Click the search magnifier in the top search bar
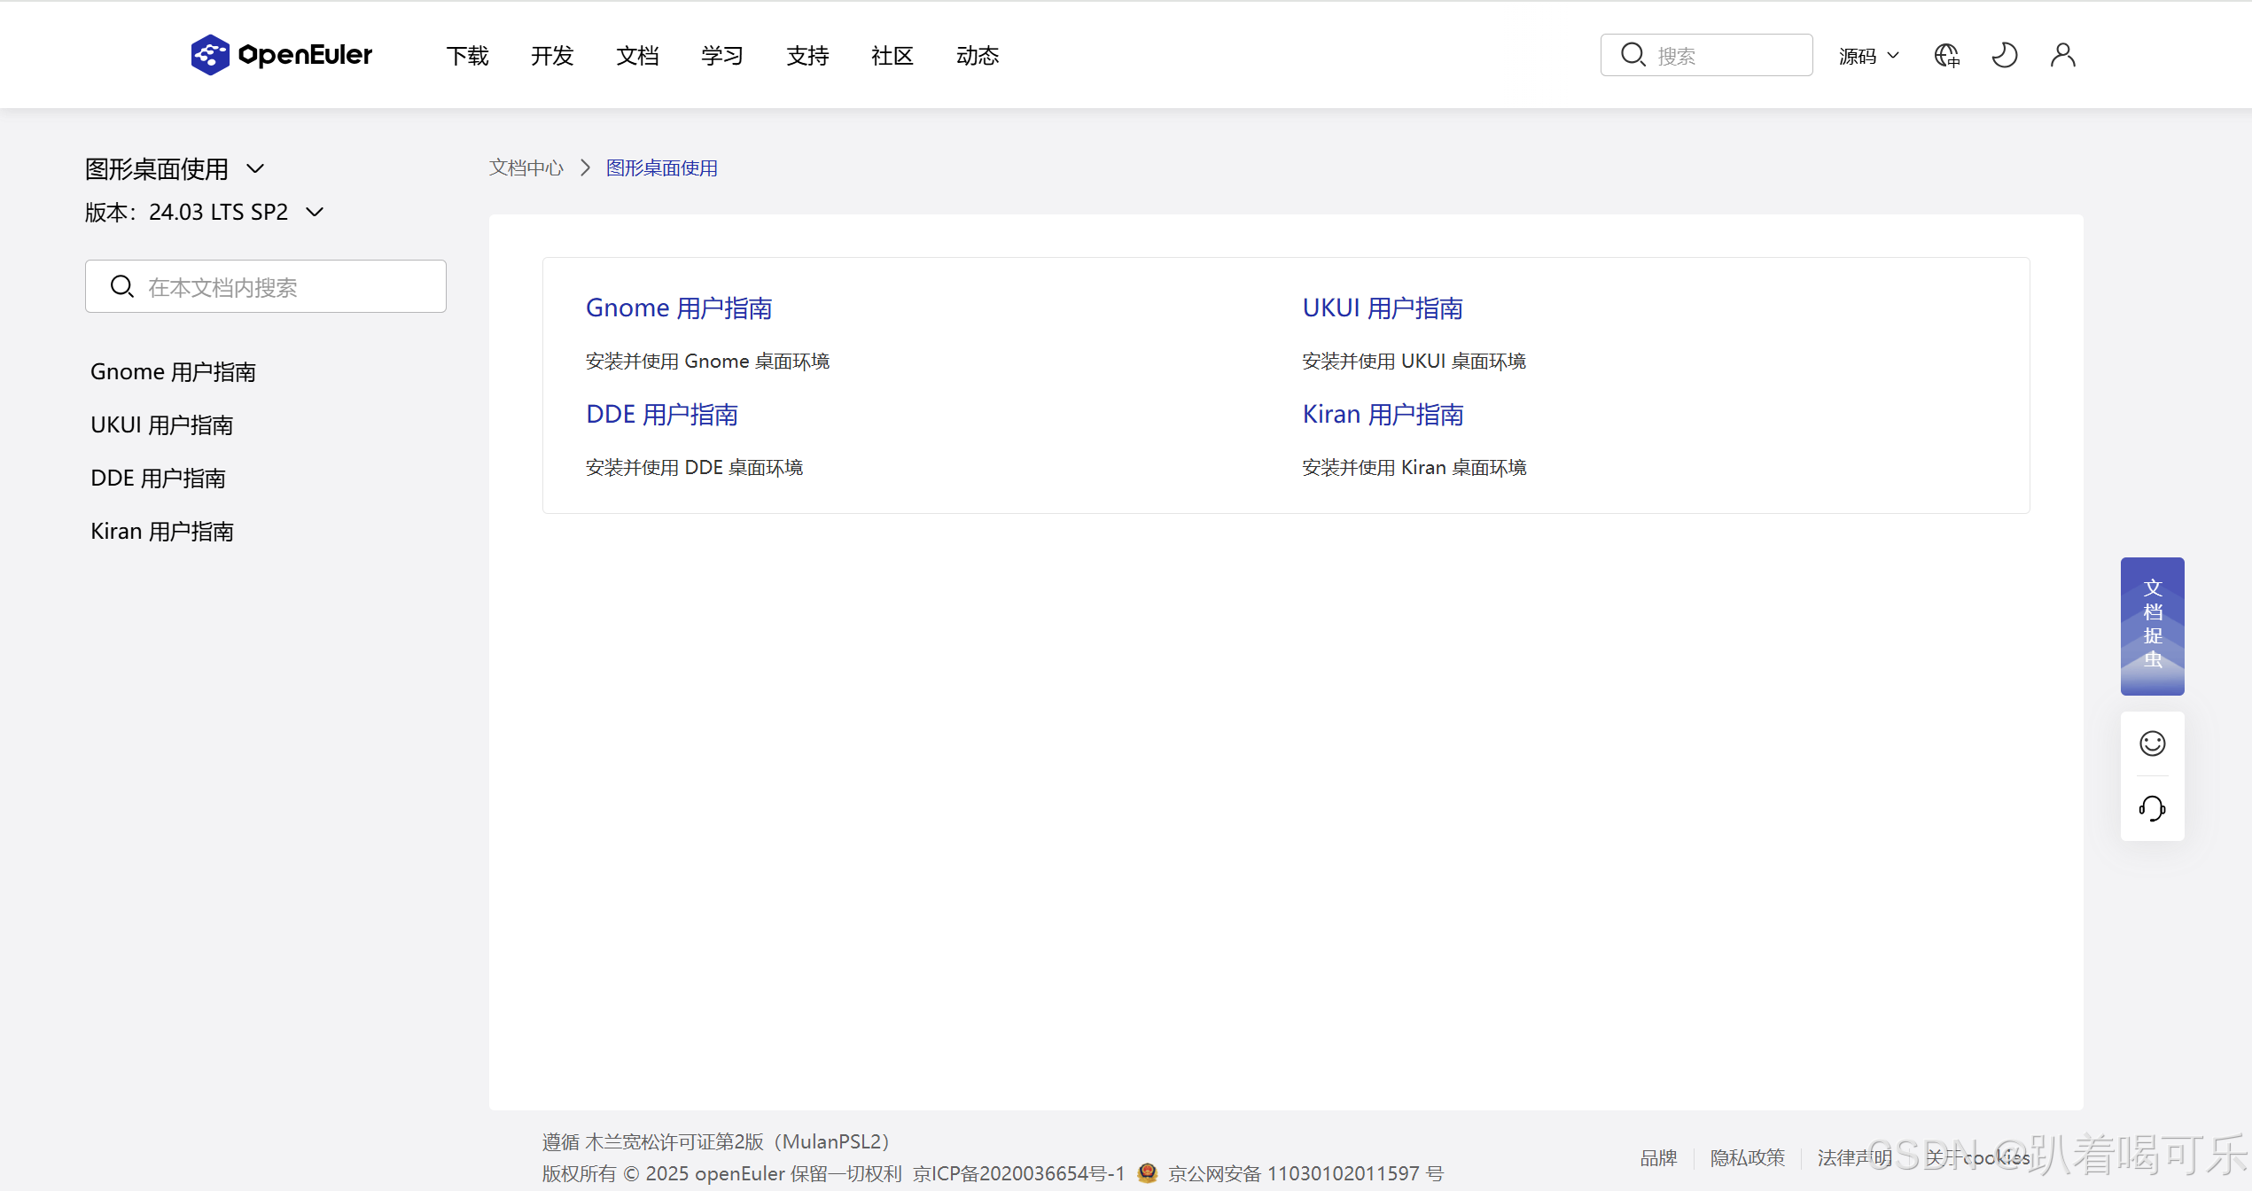 1633,54
